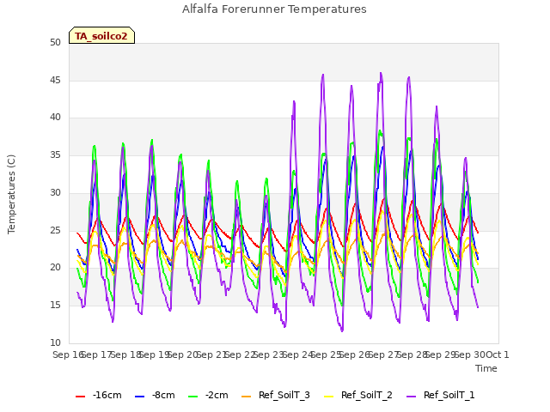Click the purple Ref_SoilT_1 legend swatch

[x=411, y=397]
